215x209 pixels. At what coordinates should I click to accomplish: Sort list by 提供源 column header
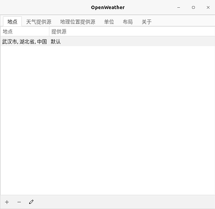pyautogui.click(x=132, y=31)
